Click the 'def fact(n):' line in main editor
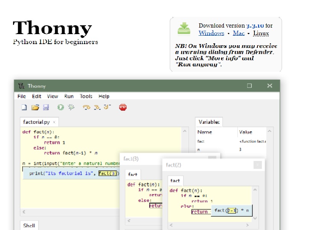Screen dimensions: 320x230 (x=38, y=132)
